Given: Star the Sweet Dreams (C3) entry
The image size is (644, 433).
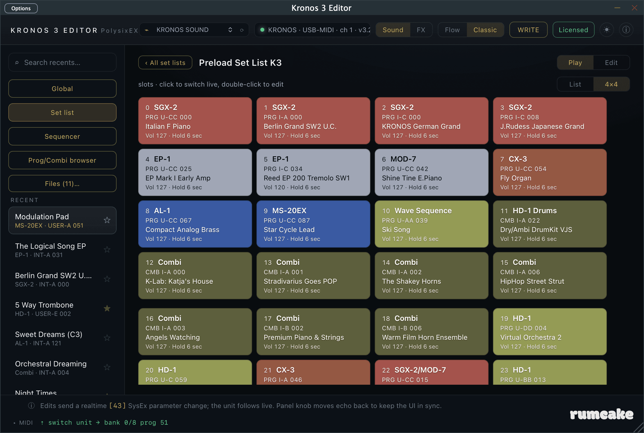Looking at the screenshot, I should (x=107, y=338).
